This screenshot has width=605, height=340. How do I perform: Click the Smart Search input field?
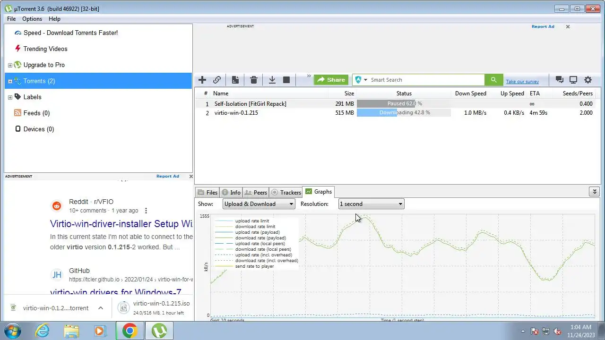pyautogui.click(x=426, y=80)
